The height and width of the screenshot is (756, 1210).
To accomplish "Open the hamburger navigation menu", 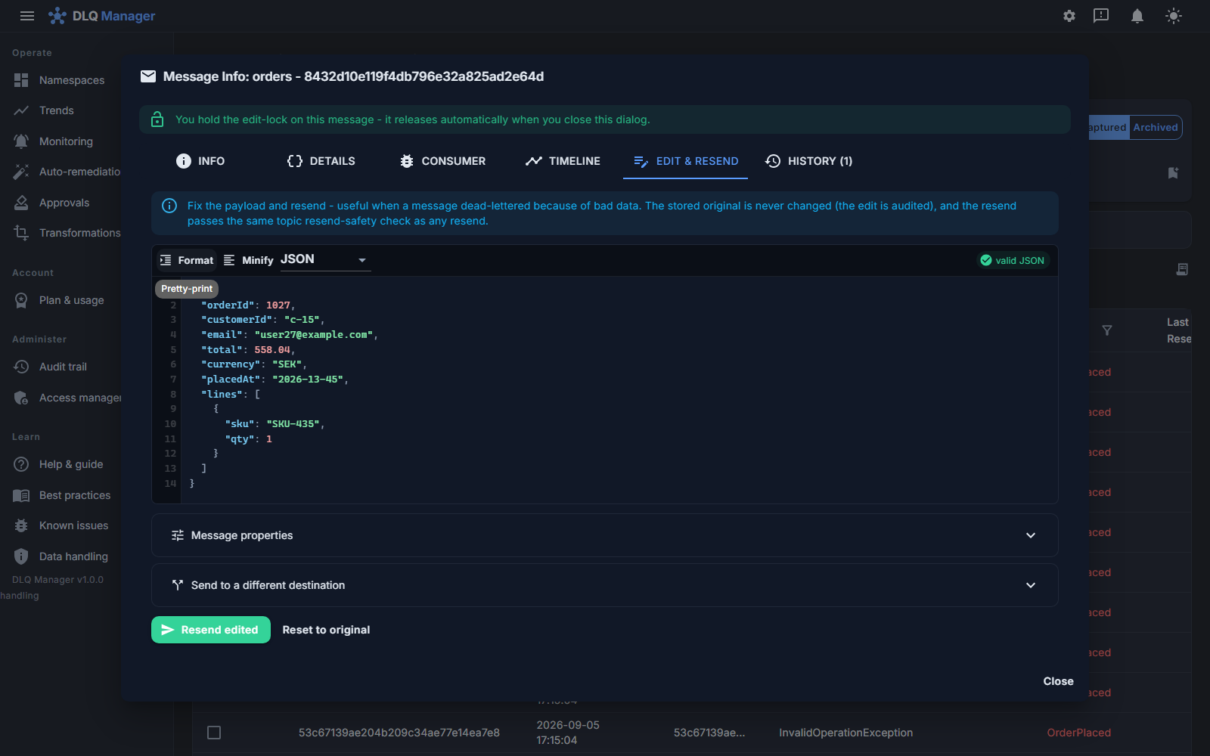I will coord(27,16).
